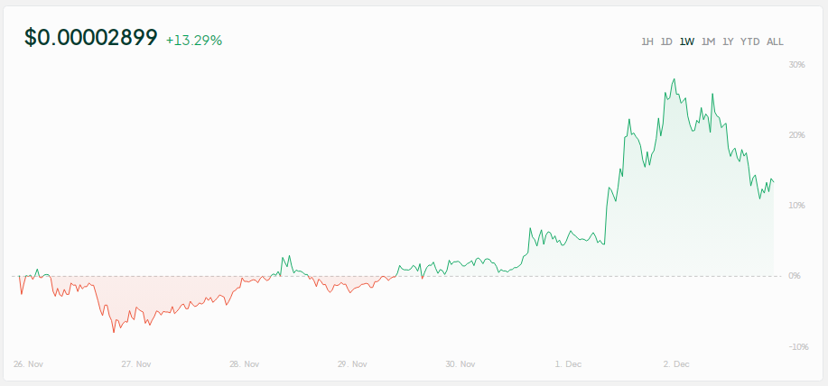The image size is (828, 386).
Task: Choose the 1W time range
Action: (687, 41)
